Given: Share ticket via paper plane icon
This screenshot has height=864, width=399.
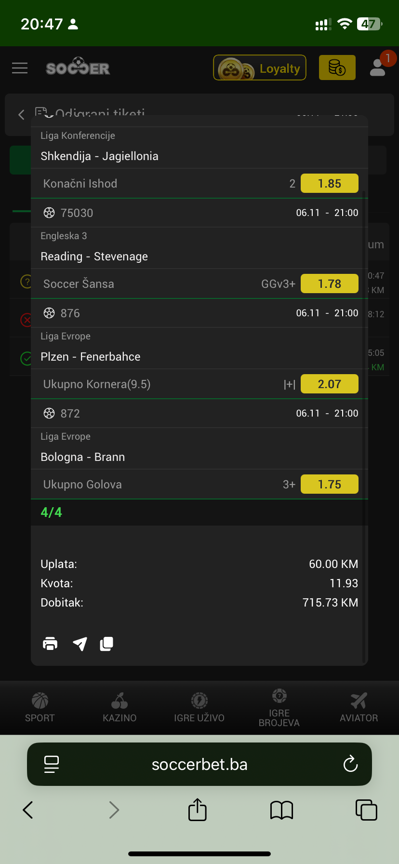Looking at the screenshot, I should click(x=80, y=644).
